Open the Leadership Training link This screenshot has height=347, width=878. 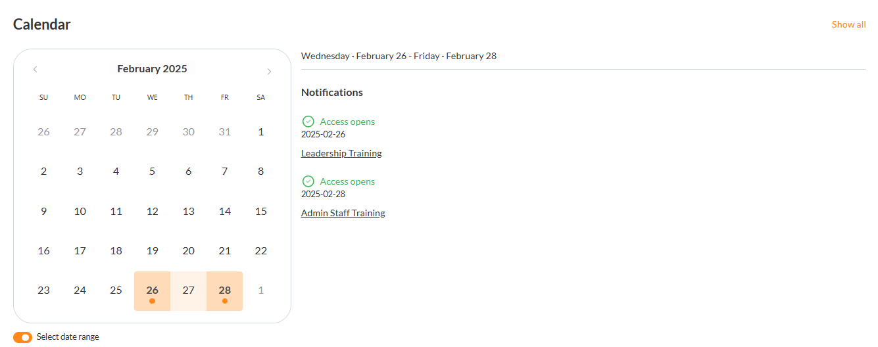point(341,153)
